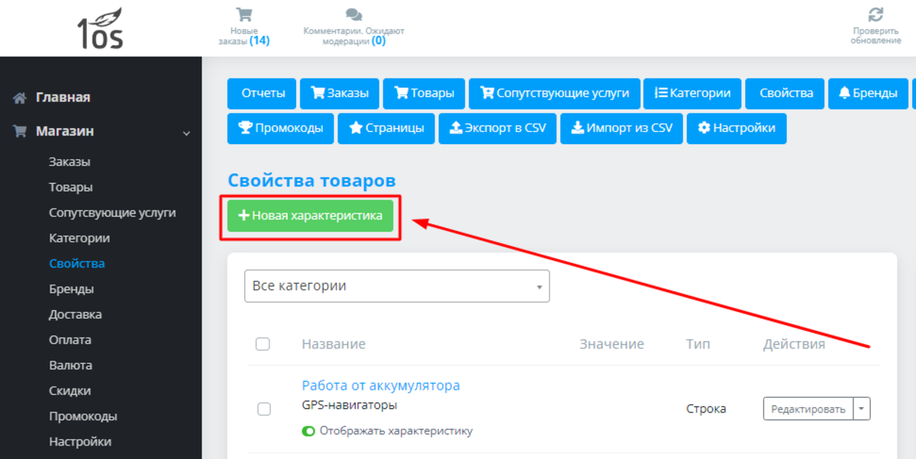The width and height of the screenshot is (916, 459).
Task: Open comments awaiting moderation icon
Action: (x=353, y=15)
